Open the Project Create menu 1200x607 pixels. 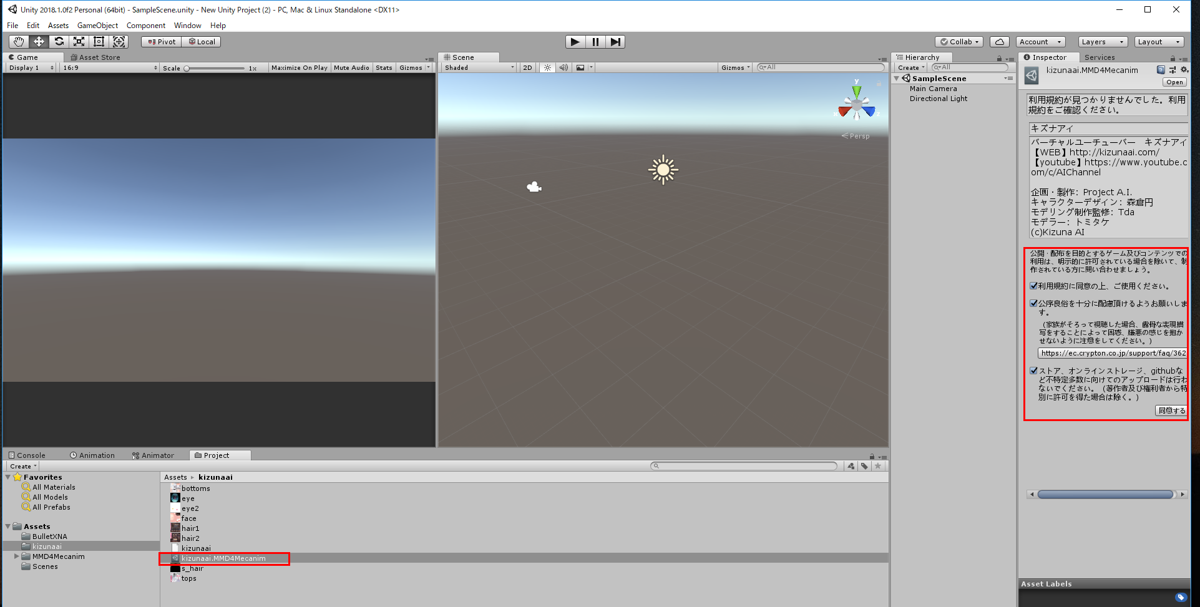click(23, 466)
